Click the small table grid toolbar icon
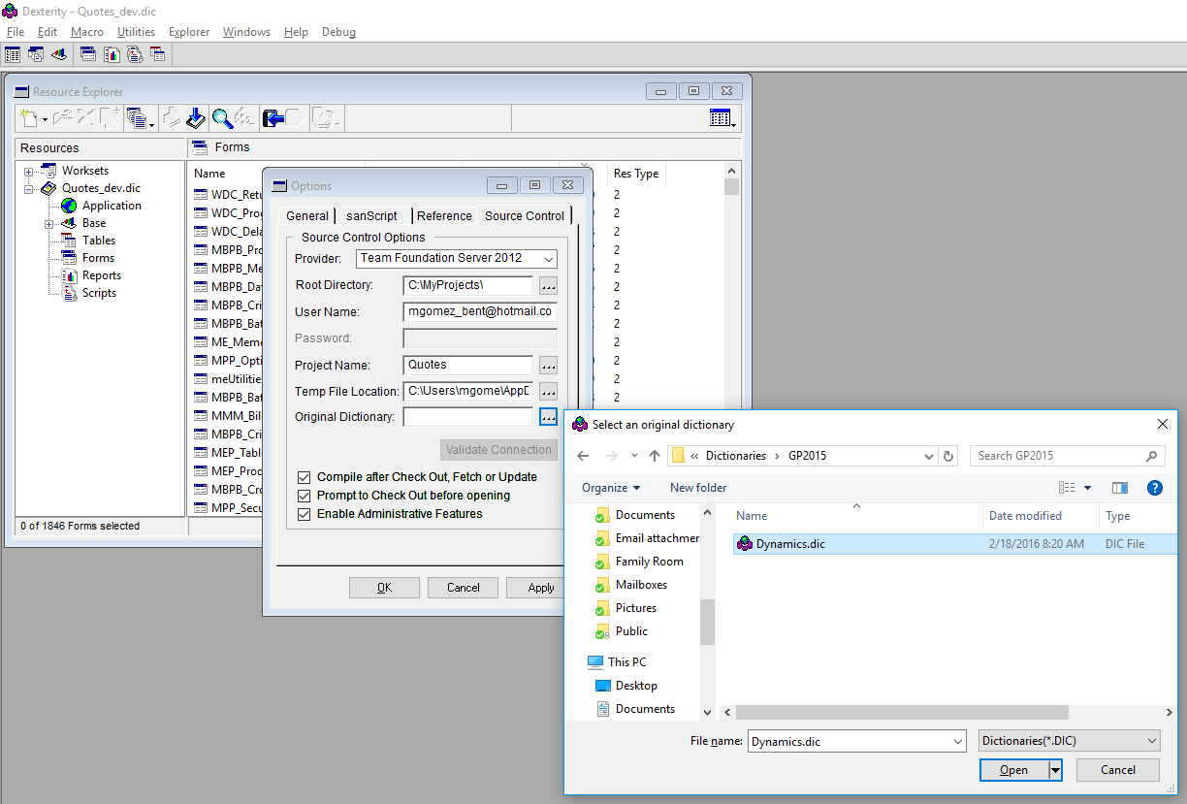The width and height of the screenshot is (1187, 804). pos(158,54)
